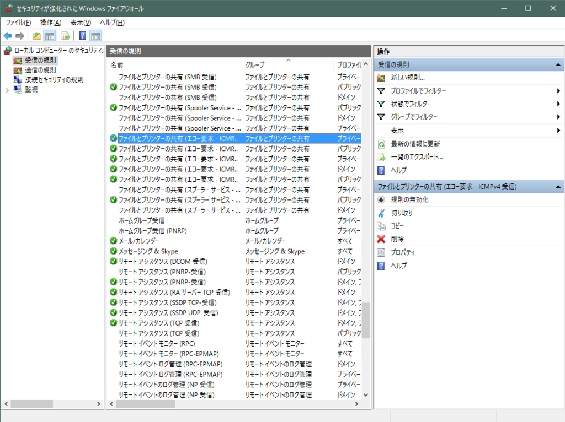The width and height of the screenshot is (565, 422).
Task: Expand the 監視 node using its chevron
Action: (7, 90)
